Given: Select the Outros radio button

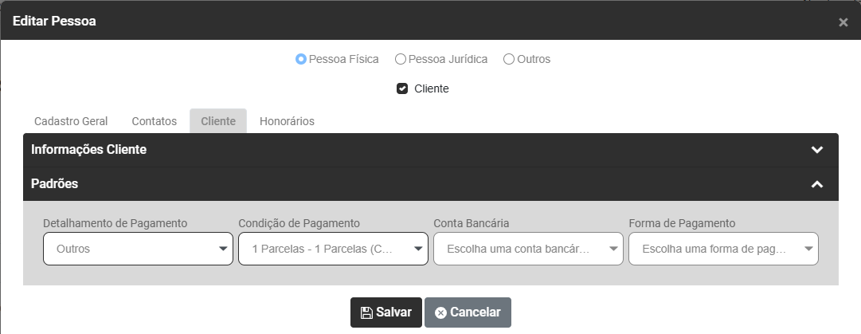Looking at the screenshot, I should tap(509, 59).
